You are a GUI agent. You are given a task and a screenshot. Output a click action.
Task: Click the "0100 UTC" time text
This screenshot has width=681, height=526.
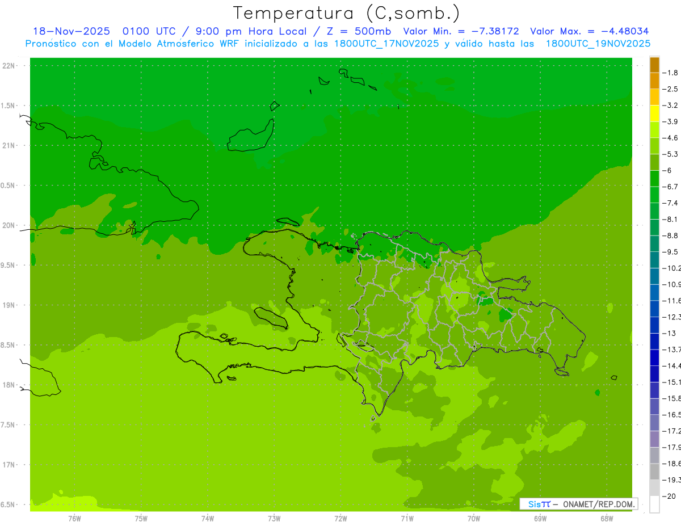pyautogui.click(x=148, y=31)
